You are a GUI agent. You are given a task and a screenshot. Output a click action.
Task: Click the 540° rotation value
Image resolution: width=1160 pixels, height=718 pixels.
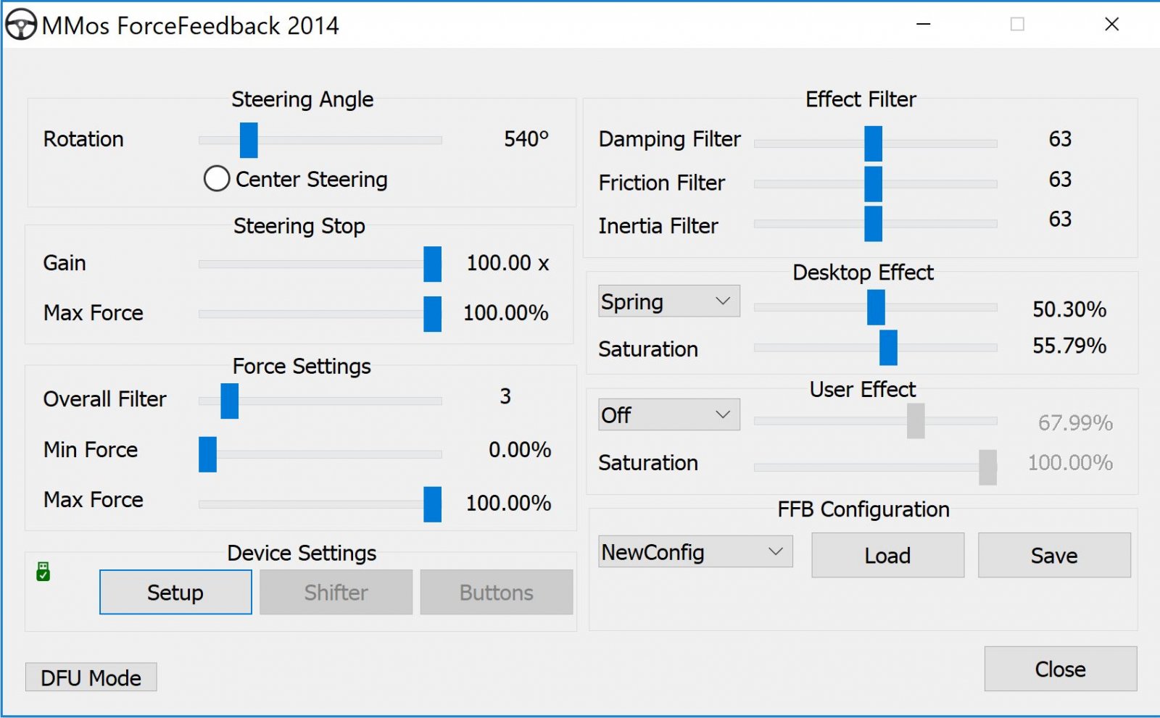(x=526, y=138)
